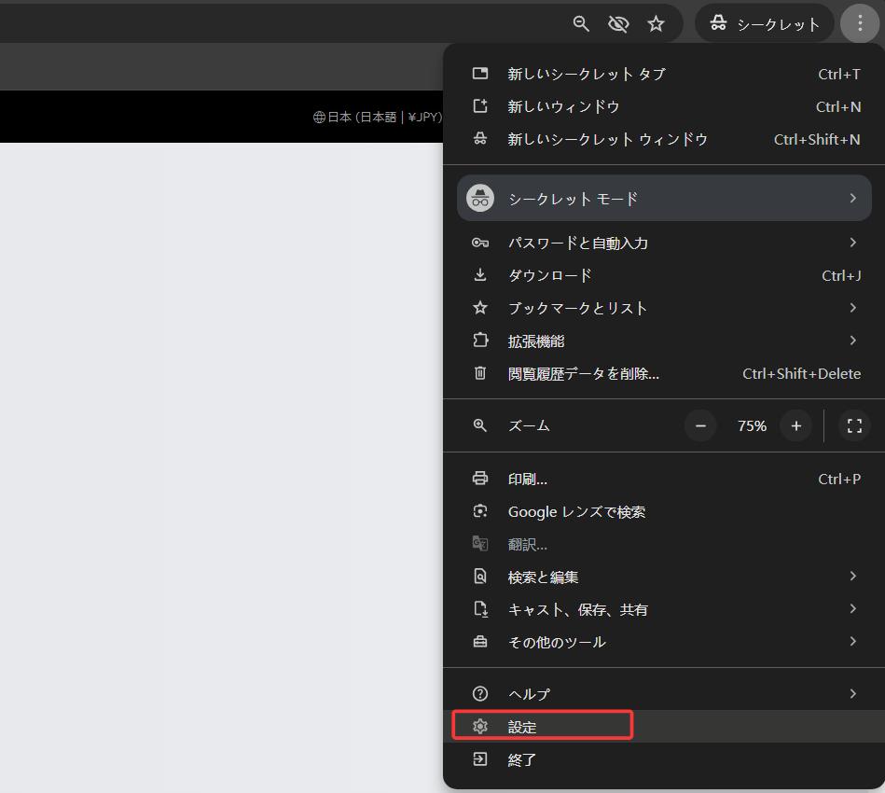Select the printer icon beside 印刷
The width and height of the screenshot is (885, 793).
point(480,478)
